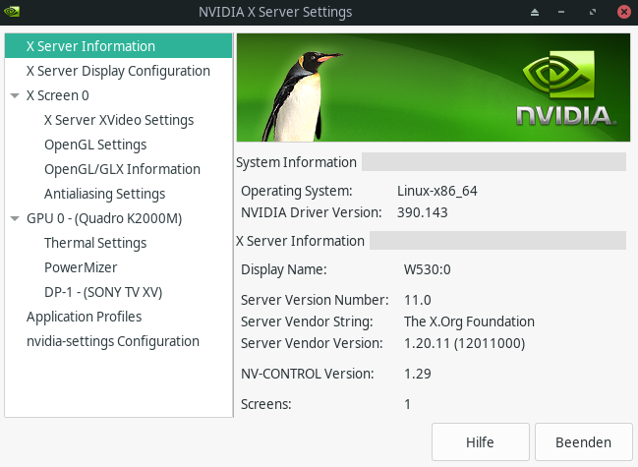This screenshot has height=467, width=638.
Task: Select X Server Information in sidebar
Action: pyautogui.click(x=90, y=46)
